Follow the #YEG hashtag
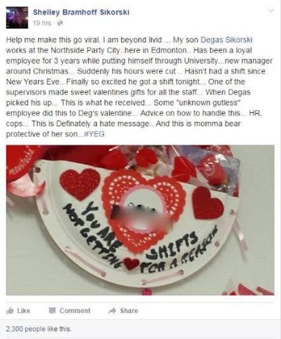The width and height of the screenshot is (281, 339). point(94,134)
